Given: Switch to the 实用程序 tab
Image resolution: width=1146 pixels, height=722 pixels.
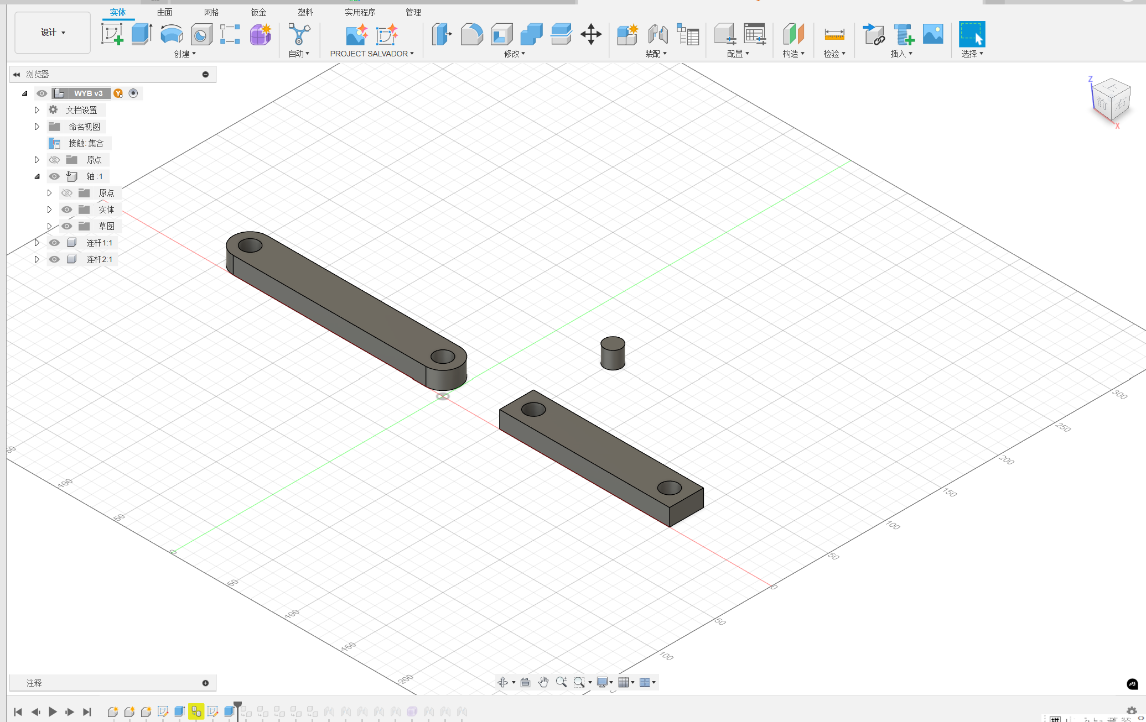Looking at the screenshot, I should pyautogui.click(x=360, y=12).
